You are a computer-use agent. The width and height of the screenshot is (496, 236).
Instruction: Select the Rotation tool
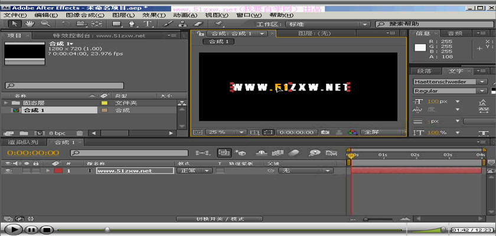[66, 24]
